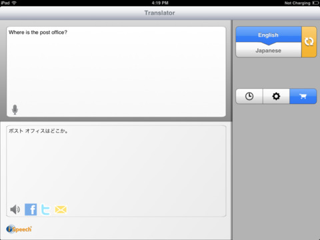Open the shopping cart store
The width and height of the screenshot is (320, 240).
click(303, 96)
